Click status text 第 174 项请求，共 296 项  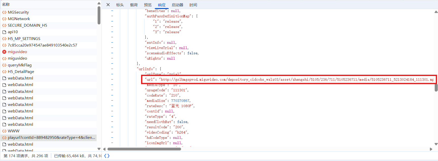point(26,156)
